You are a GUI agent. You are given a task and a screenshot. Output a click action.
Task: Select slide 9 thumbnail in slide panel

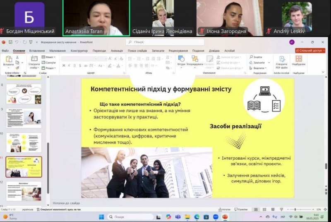(x=24, y=118)
